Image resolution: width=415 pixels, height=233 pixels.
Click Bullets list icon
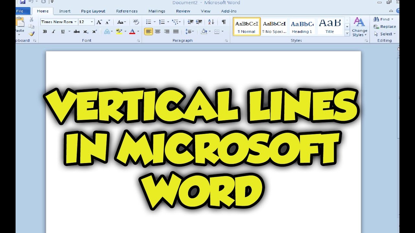(x=148, y=22)
